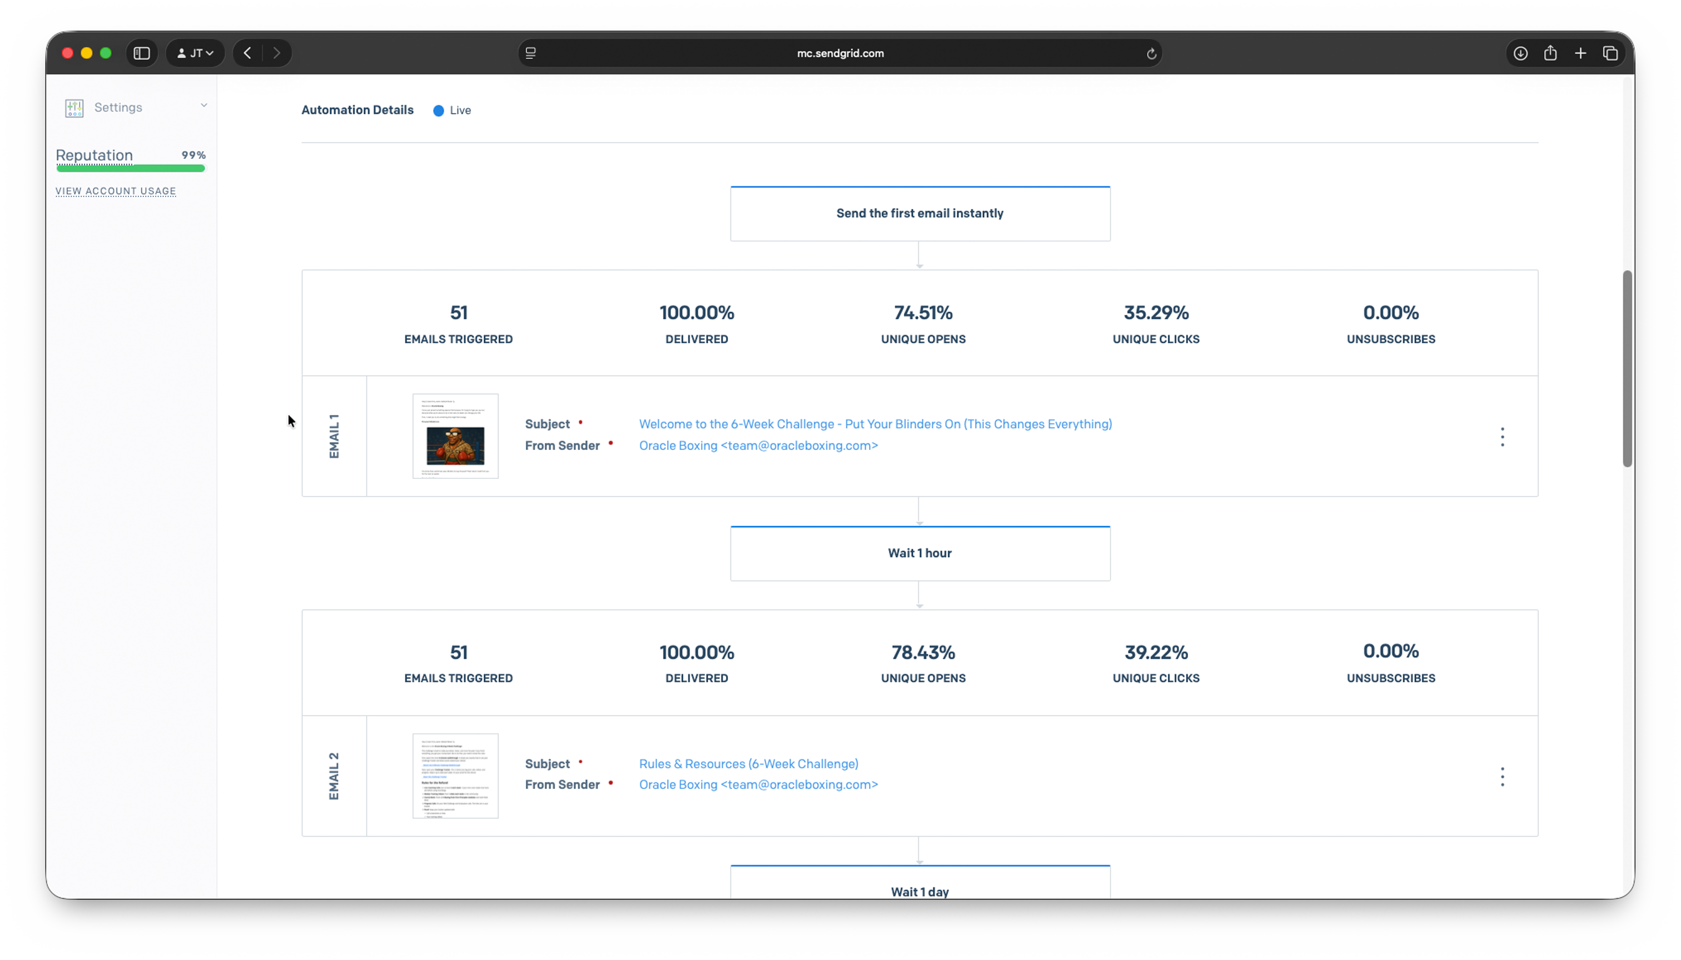Viewport: 1681px width, 960px height.
Task: Open the Settings panel icon in sidebar
Action: click(x=73, y=107)
